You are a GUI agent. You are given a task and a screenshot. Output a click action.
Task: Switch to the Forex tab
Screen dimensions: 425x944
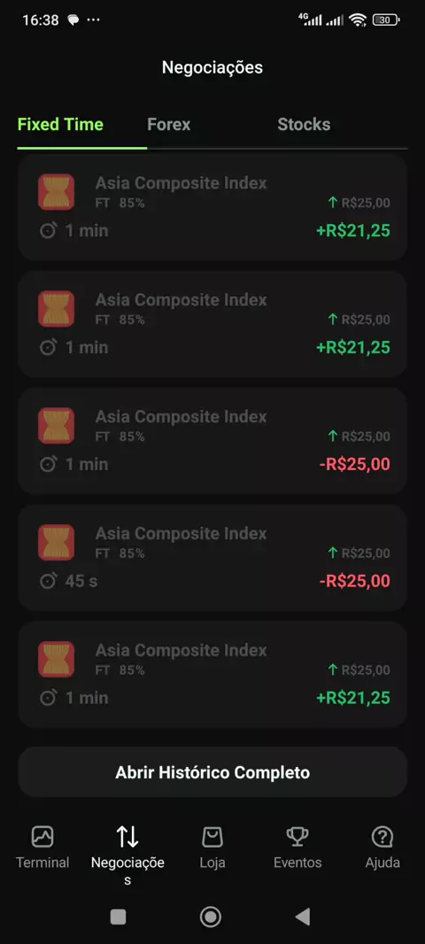tap(168, 125)
